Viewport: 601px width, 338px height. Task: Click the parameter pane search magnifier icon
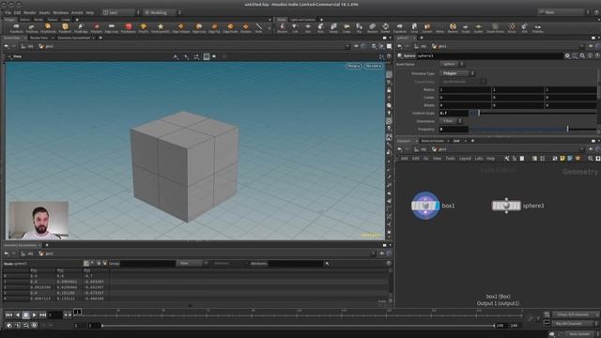(582, 56)
